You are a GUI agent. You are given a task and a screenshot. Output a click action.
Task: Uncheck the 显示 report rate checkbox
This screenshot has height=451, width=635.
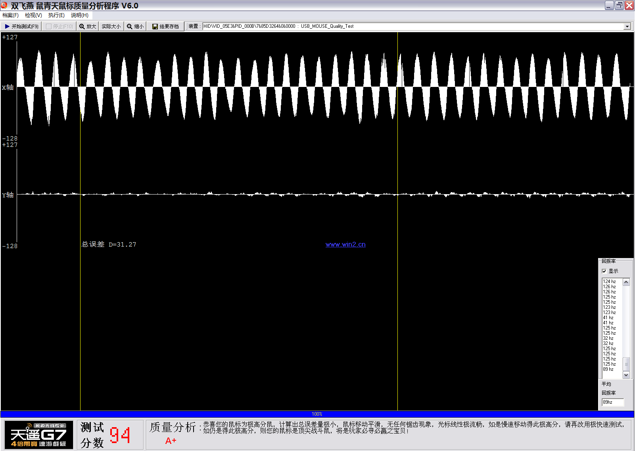pos(604,271)
